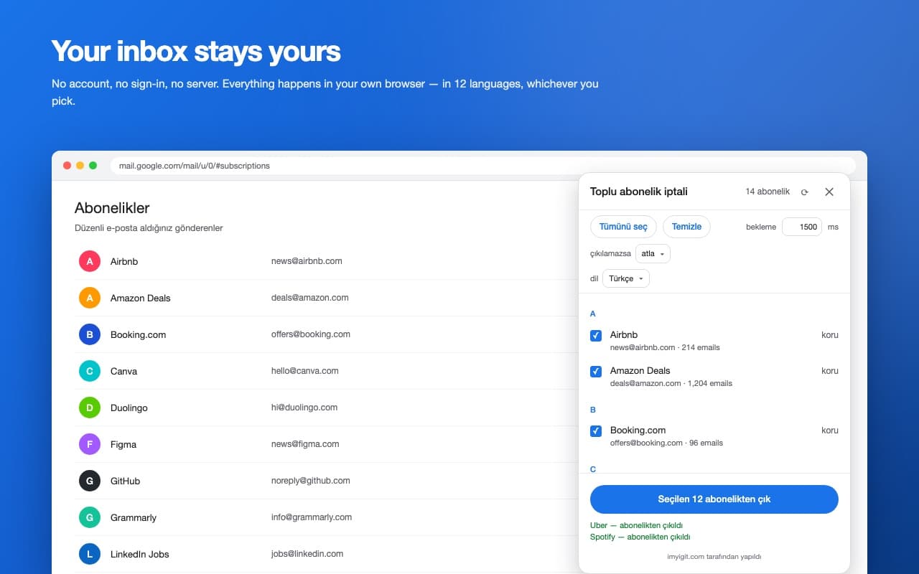Image resolution: width=919 pixels, height=574 pixels.
Task: Click the section letter A in panel
Action: point(593,314)
